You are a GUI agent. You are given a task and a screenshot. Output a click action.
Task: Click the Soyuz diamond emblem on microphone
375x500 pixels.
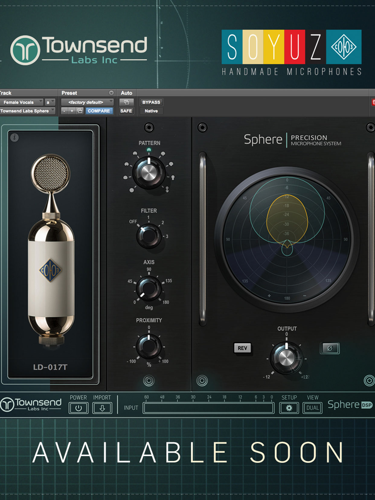(x=50, y=270)
